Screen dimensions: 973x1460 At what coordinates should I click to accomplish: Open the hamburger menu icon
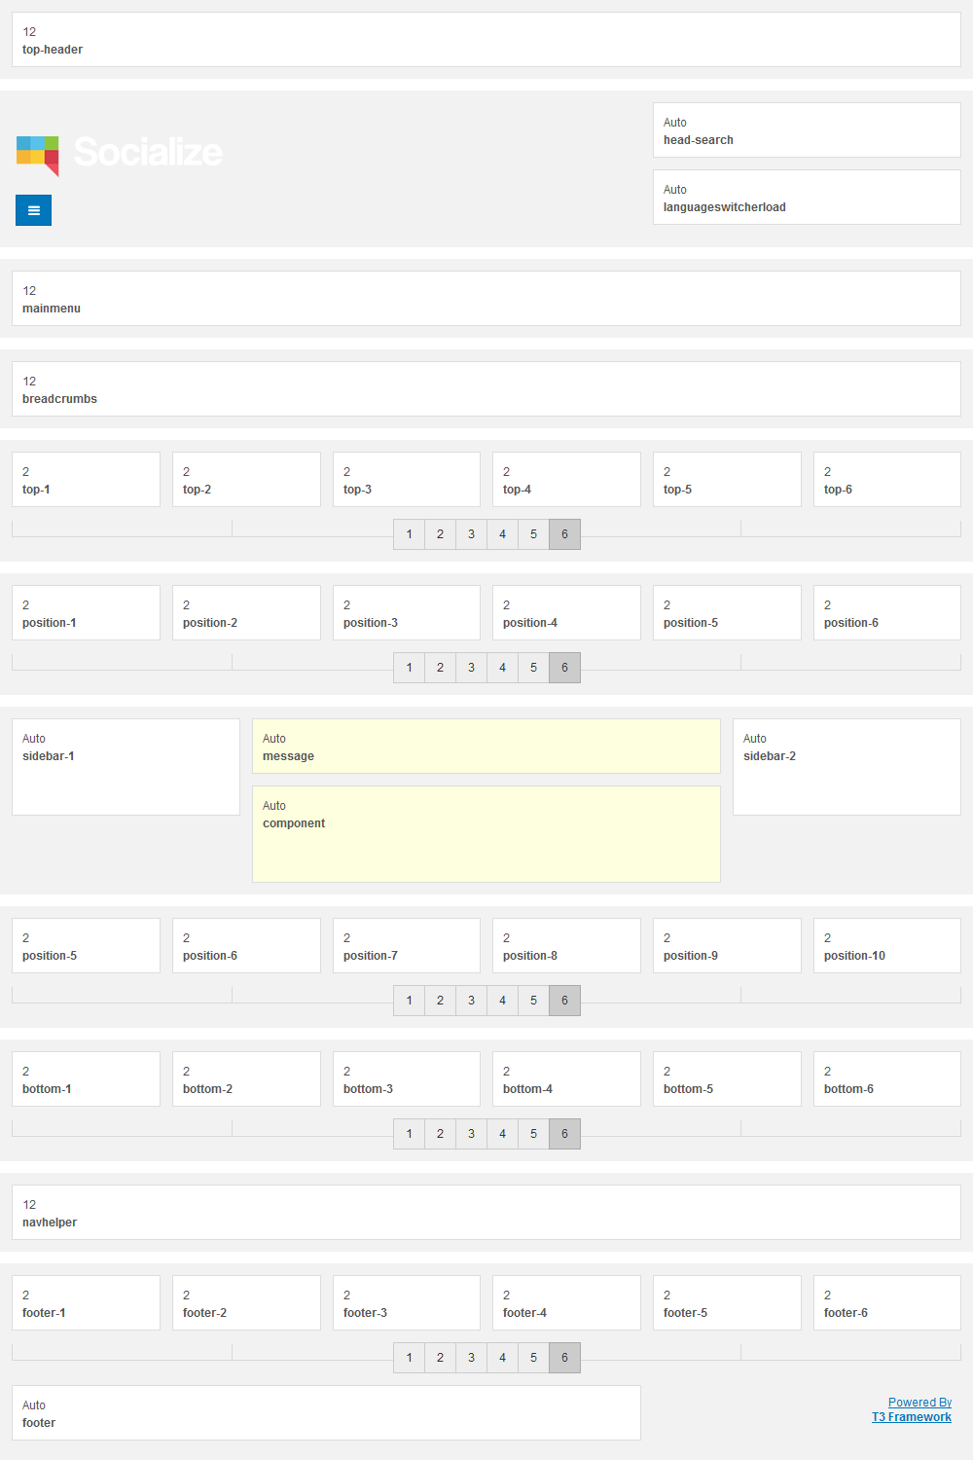(33, 209)
